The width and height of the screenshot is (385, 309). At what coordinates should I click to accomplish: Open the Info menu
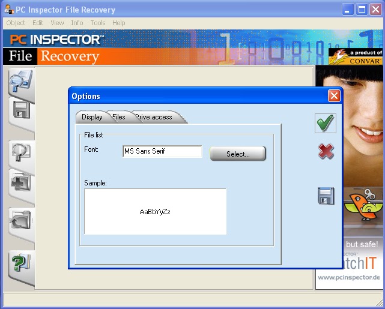77,23
